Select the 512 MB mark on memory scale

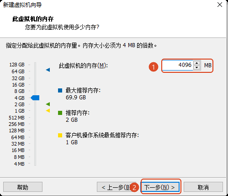click(16, 118)
